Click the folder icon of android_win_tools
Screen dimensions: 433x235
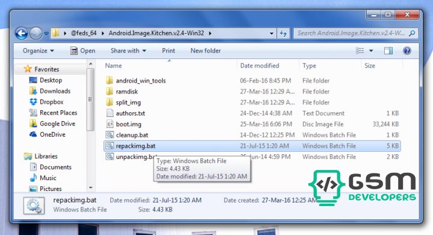point(110,80)
